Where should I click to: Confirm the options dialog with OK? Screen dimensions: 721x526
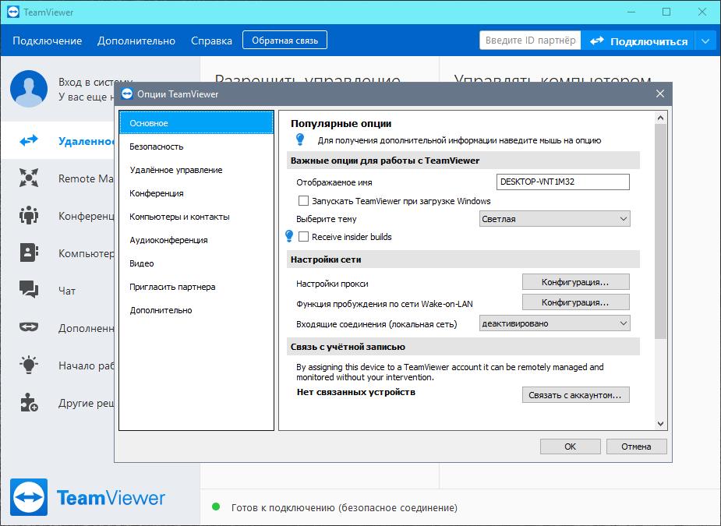coord(570,447)
